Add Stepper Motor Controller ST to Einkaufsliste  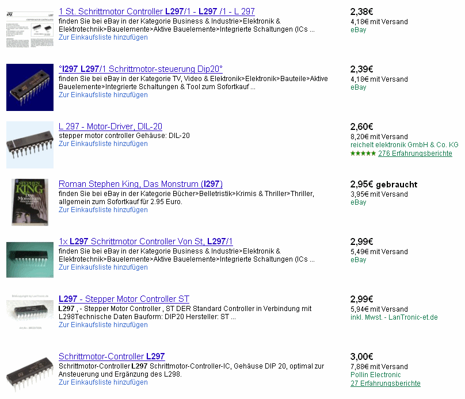point(103,325)
